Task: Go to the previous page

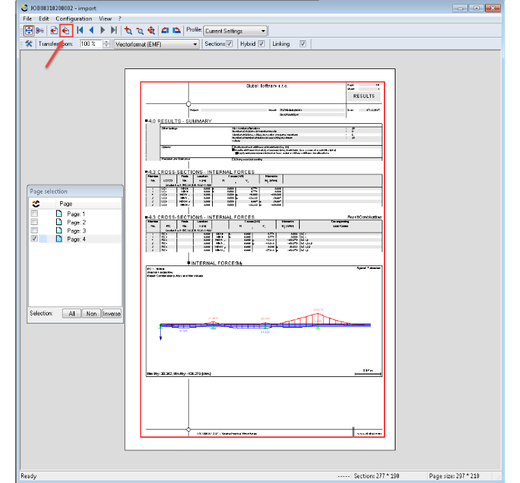Action: (x=91, y=31)
